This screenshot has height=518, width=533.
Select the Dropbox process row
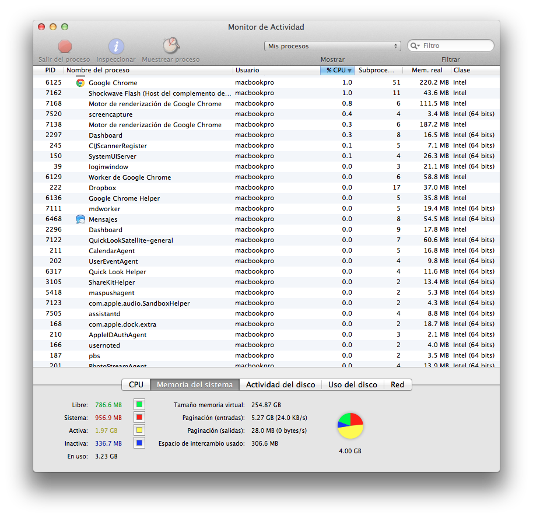click(x=266, y=188)
